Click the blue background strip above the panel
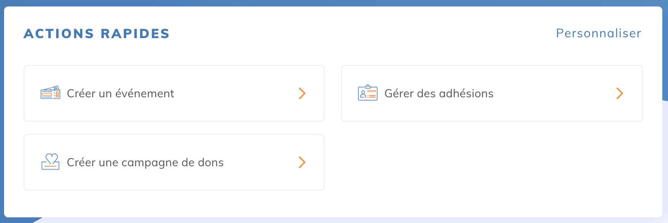The image size is (668, 223). [x=334, y=3]
